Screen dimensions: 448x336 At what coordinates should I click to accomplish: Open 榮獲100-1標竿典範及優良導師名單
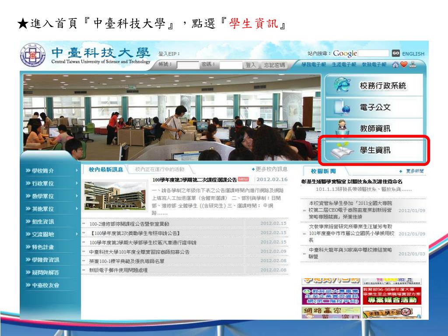(126, 261)
